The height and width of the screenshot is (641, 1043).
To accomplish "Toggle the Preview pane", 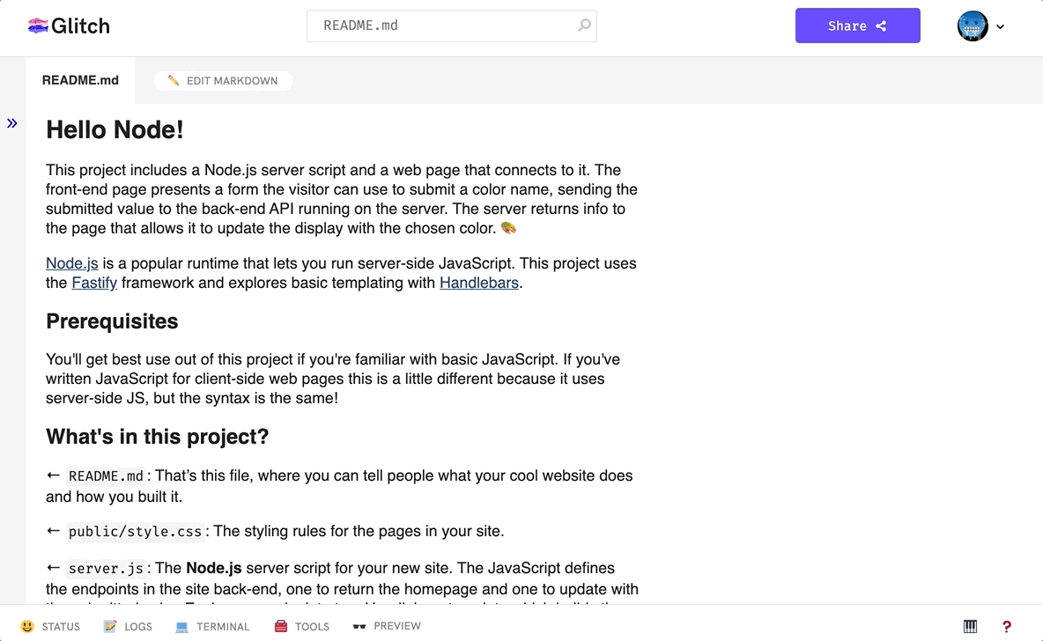I will tap(387, 626).
